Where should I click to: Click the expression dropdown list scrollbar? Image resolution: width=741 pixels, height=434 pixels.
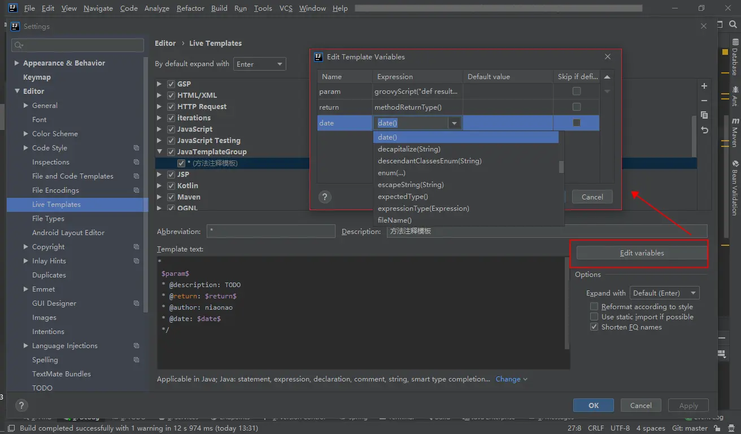coord(561,167)
